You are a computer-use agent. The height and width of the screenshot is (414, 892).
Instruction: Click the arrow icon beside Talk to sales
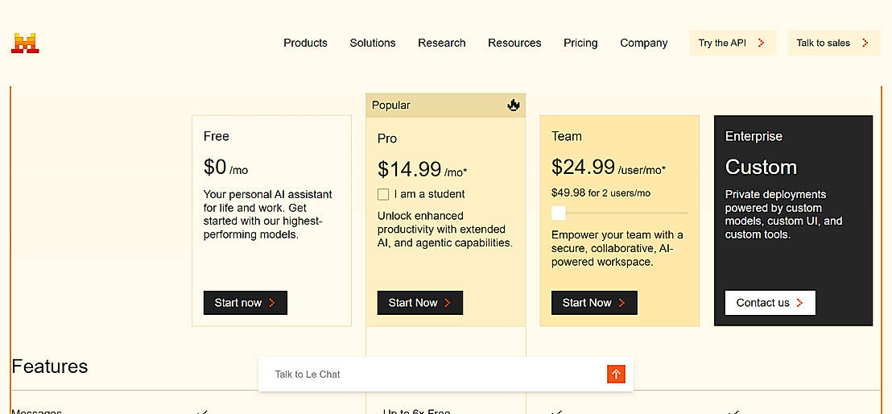pos(865,43)
